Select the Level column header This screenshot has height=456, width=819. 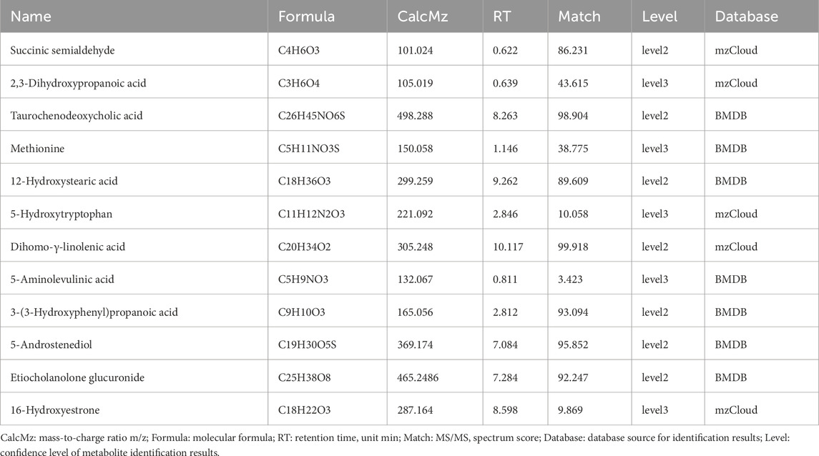(x=659, y=16)
